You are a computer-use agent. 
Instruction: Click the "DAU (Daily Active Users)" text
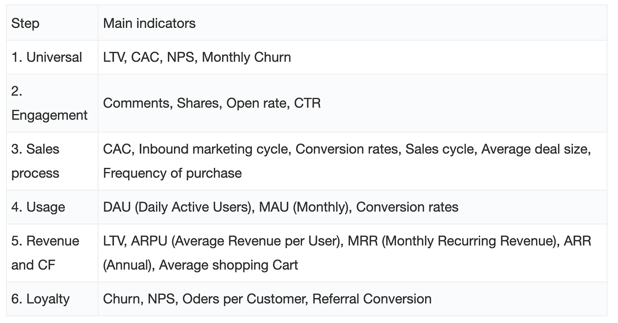(178, 207)
